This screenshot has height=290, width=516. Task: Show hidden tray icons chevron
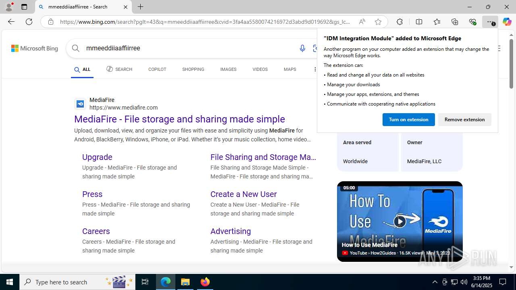pyautogui.click(x=435, y=282)
